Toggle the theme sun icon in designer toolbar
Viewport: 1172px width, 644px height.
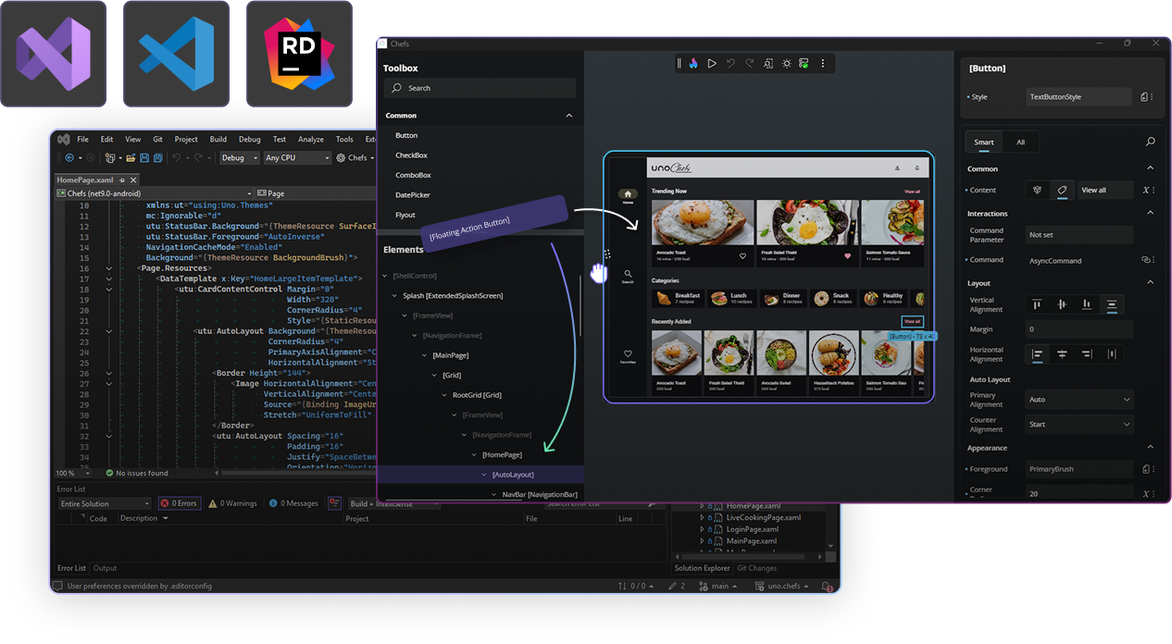click(x=786, y=63)
